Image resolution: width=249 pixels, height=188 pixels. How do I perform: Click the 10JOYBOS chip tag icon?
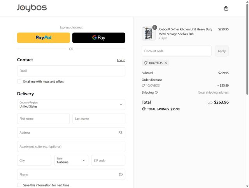point(145,63)
